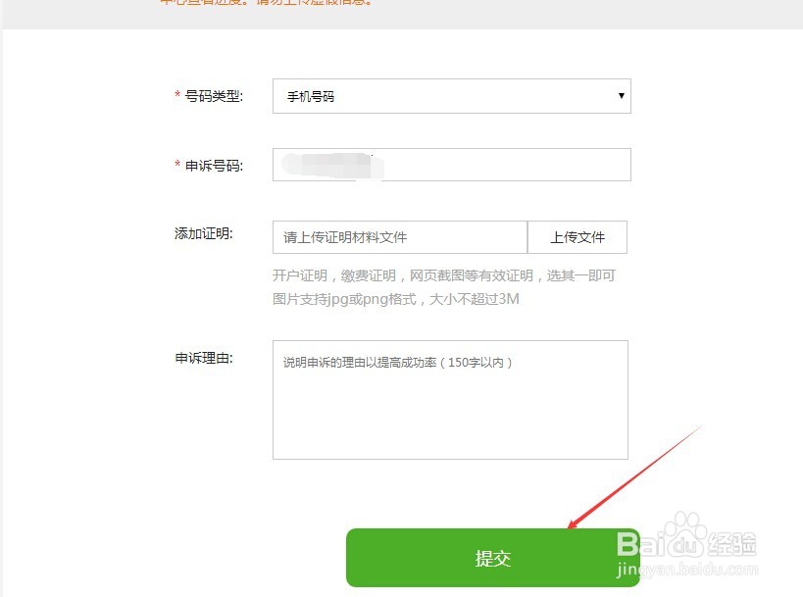
Task: Click the 上传文件 button
Action: pyautogui.click(x=577, y=237)
